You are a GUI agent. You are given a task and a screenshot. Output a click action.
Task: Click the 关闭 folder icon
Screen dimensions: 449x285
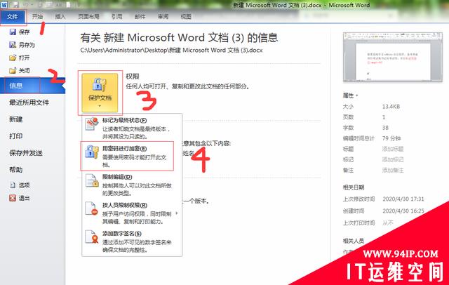13,70
